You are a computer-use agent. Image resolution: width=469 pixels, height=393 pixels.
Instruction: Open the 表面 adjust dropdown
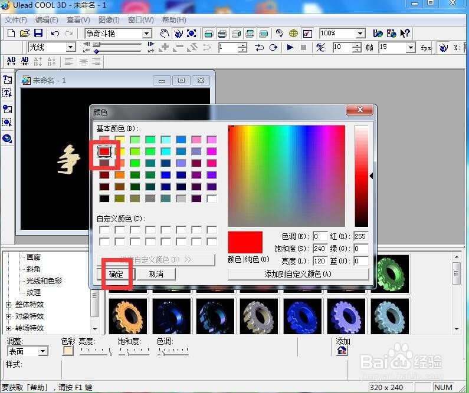[x=43, y=351]
